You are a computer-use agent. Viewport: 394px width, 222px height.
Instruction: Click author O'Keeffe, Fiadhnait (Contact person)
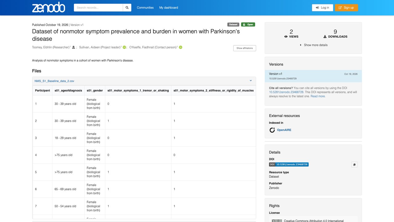[x=153, y=47]
